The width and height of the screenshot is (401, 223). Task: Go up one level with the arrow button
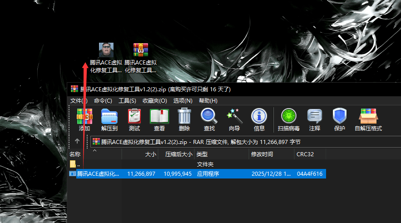77,141
